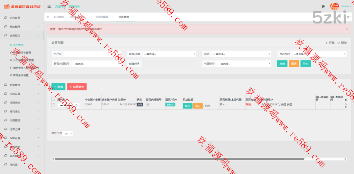
Task: Close the 会员管理 tab
Action: pos(133,17)
